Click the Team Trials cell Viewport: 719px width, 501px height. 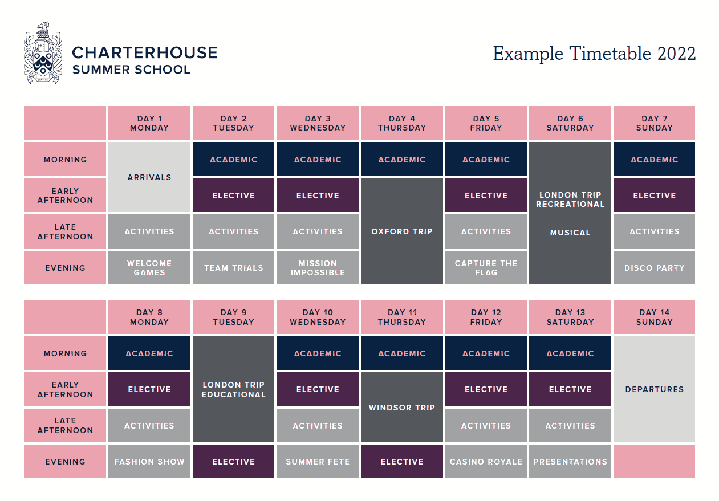(x=234, y=268)
